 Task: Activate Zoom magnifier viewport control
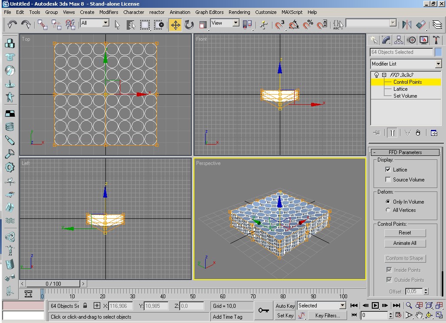(409, 305)
